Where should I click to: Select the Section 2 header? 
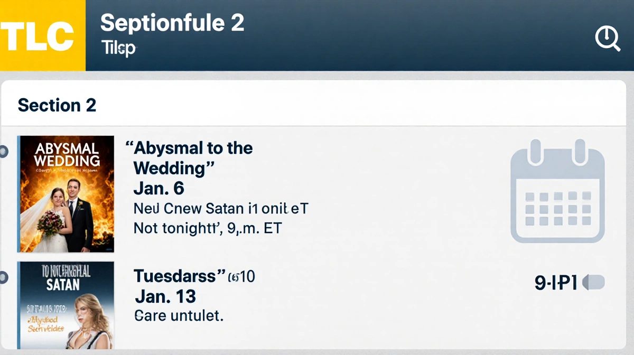[x=57, y=105]
